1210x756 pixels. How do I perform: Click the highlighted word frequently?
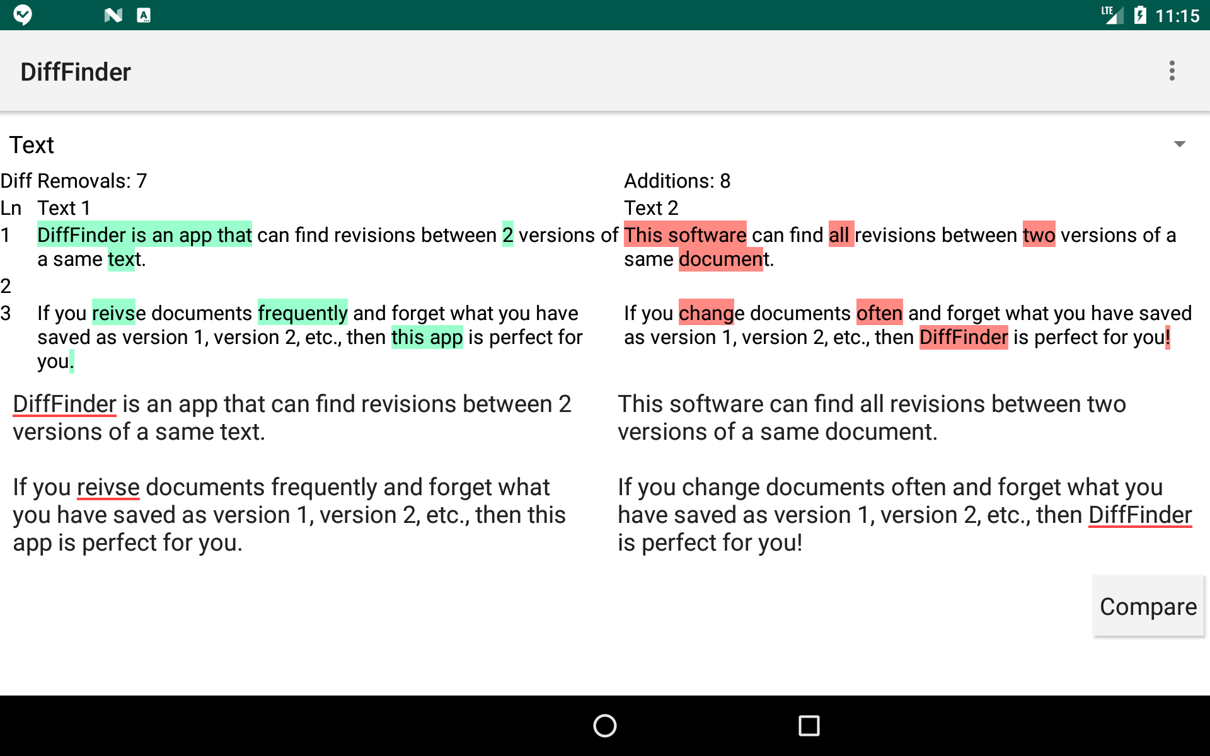(x=301, y=312)
